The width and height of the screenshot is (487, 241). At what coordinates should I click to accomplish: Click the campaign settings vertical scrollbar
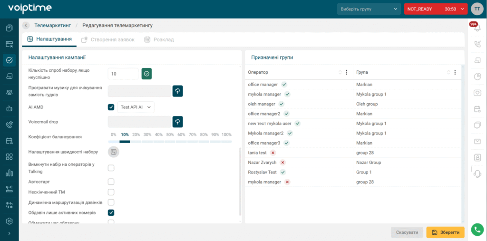[x=240, y=182]
